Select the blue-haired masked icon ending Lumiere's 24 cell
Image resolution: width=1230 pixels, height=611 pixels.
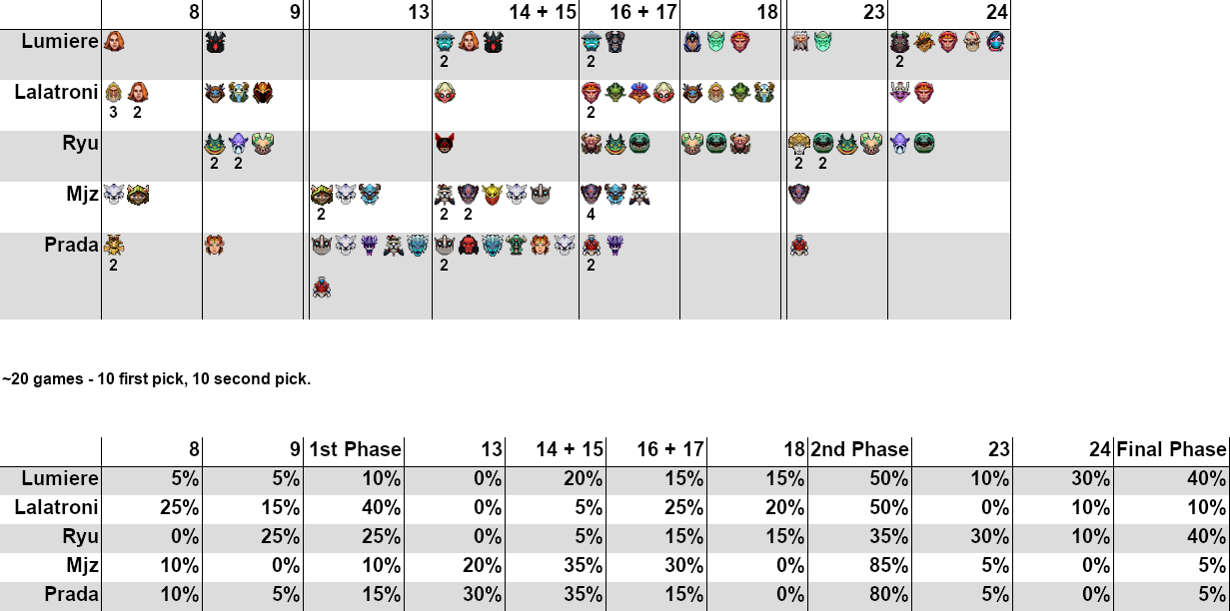tap(994, 42)
